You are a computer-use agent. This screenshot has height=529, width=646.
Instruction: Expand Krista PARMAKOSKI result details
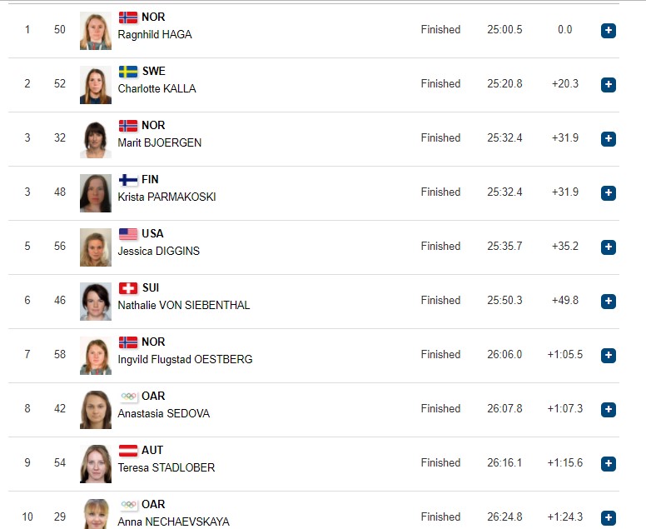click(x=608, y=193)
